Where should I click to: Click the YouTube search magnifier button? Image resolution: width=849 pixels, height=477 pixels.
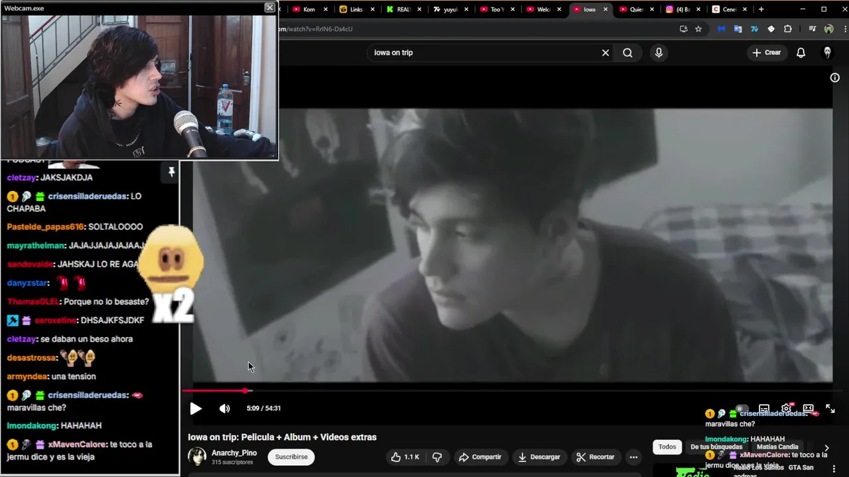[x=627, y=52]
